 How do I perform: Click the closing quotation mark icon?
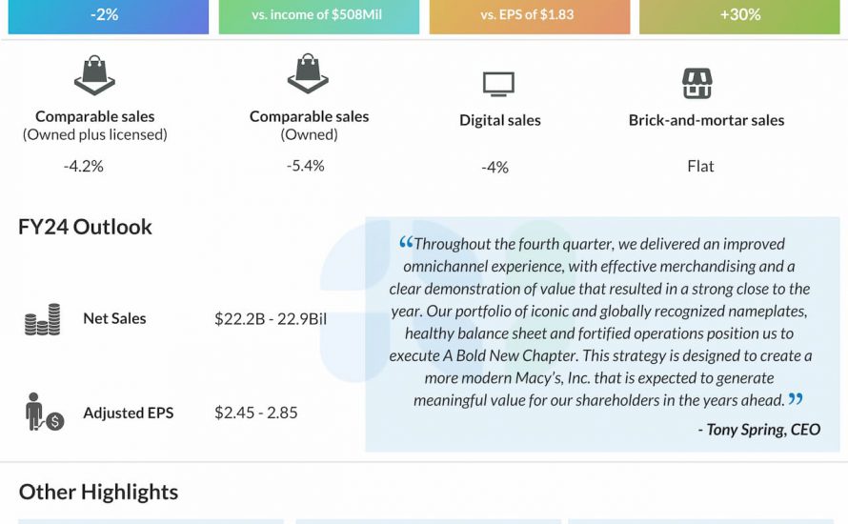[796, 400]
